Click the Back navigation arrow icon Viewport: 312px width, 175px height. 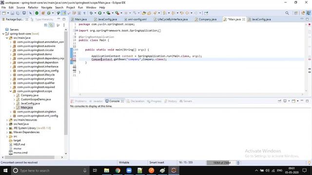(187, 13)
